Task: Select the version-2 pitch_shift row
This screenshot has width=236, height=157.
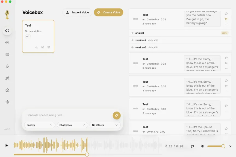Action: click(180, 40)
